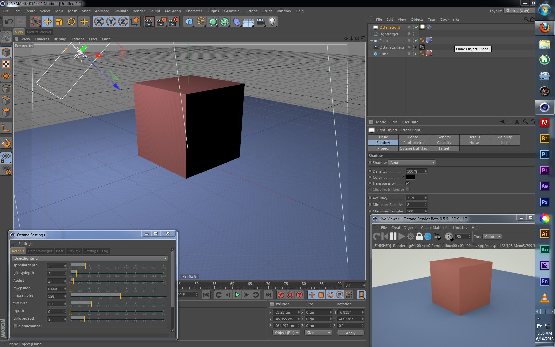The width and height of the screenshot is (555, 347).
Task: Click the Accuracy value stepper arrows
Action: click(x=426, y=198)
